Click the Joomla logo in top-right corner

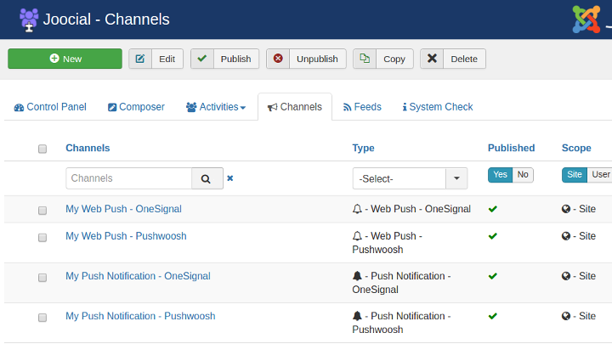[586, 19]
